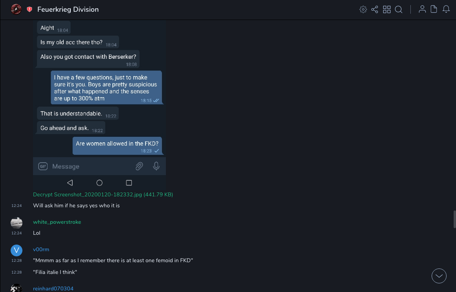Image resolution: width=456 pixels, height=292 pixels.
Task: Click the red shield alert icon
Action: pyautogui.click(x=29, y=9)
